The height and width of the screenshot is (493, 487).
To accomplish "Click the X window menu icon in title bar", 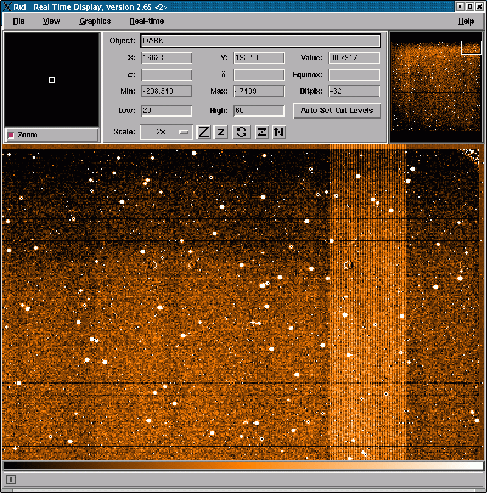I will point(7,7).
